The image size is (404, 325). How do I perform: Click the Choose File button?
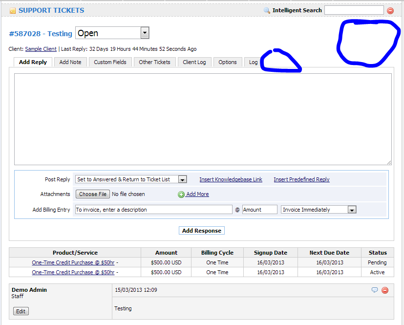pyautogui.click(x=92, y=194)
